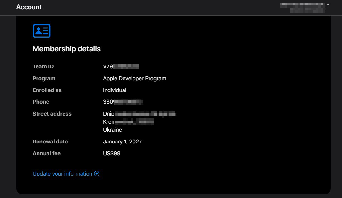
Task: Select the US$99 annual fee value
Action: [112, 153]
